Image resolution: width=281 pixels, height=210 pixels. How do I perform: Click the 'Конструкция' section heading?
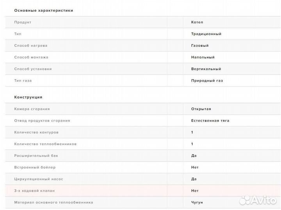point(28,97)
